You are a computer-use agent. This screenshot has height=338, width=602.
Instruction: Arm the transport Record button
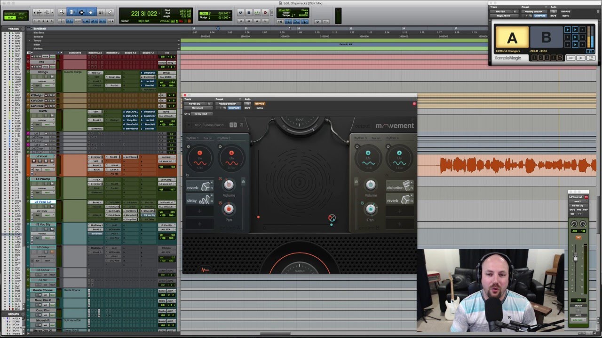(x=266, y=13)
